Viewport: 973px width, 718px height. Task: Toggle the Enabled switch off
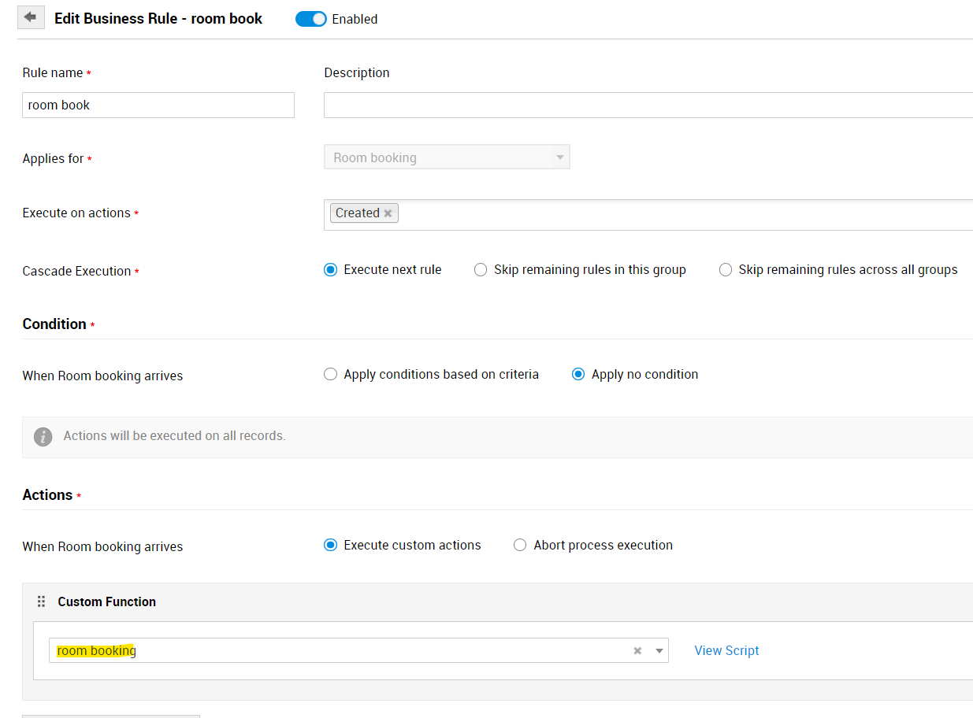click(310, 19)
